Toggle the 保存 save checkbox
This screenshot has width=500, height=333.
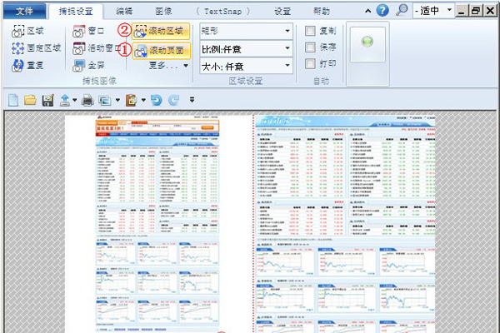point(311,47)
